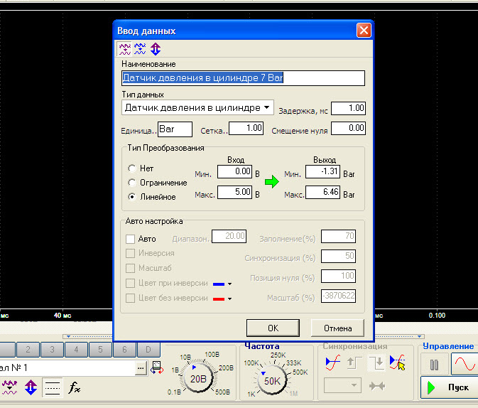
Task: Click the ellipsis button beside channel name
Action: coord(141,368)
